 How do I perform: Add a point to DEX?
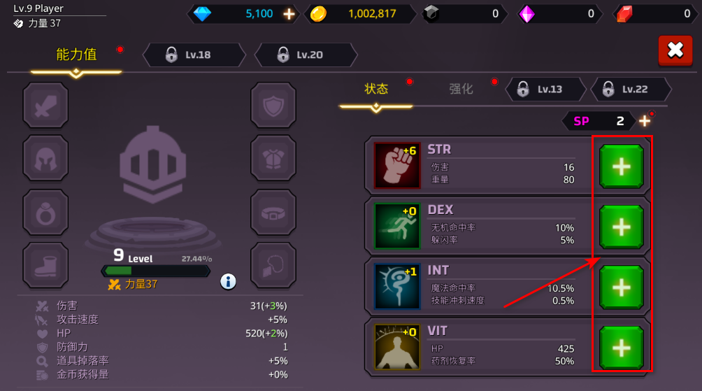coord(622,227)
